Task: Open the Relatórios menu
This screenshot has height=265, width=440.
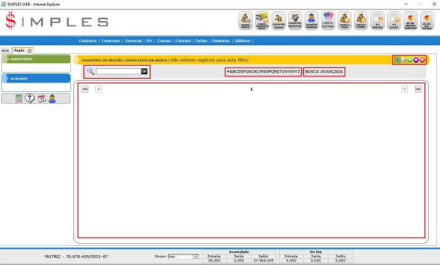Action: click(220, 40)
